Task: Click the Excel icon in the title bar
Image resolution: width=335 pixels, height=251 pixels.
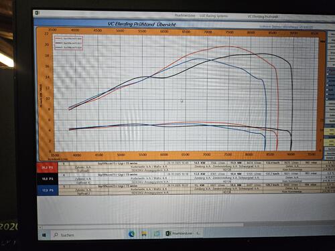Action: (37, 13)
